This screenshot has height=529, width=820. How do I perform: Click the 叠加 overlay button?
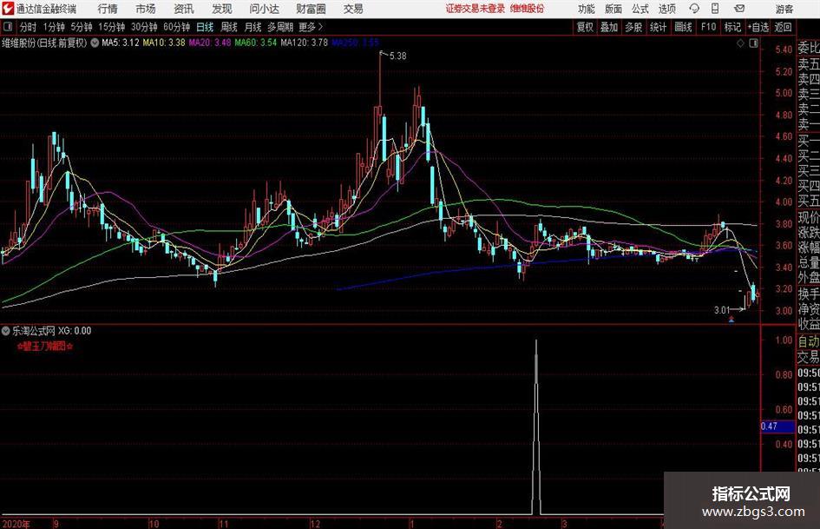click(x=609, y=27)
